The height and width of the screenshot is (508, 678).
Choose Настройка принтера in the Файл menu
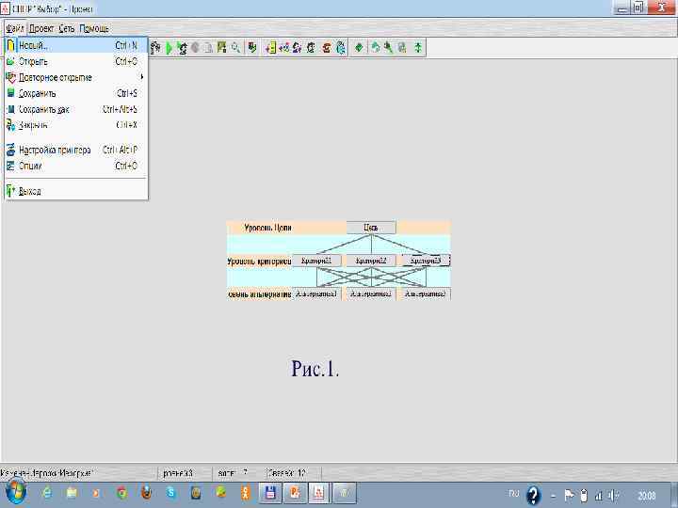76,150
